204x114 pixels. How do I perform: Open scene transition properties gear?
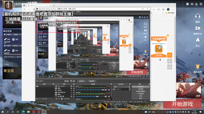[x=129, y=87]
